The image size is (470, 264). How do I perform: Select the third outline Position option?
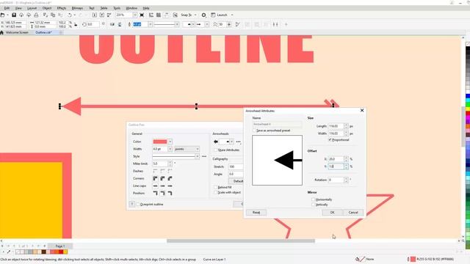click(170, 194)
